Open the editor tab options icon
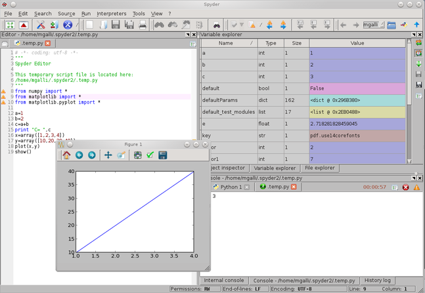The image size is (425, 293). coord(192,44)
